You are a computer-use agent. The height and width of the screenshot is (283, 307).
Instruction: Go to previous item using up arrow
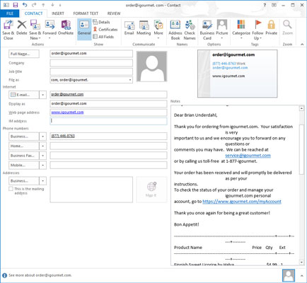(43, 5)
